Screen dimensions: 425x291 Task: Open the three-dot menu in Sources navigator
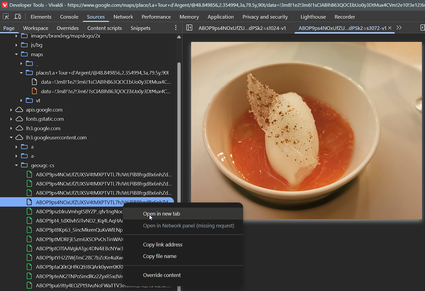(176, 28)
